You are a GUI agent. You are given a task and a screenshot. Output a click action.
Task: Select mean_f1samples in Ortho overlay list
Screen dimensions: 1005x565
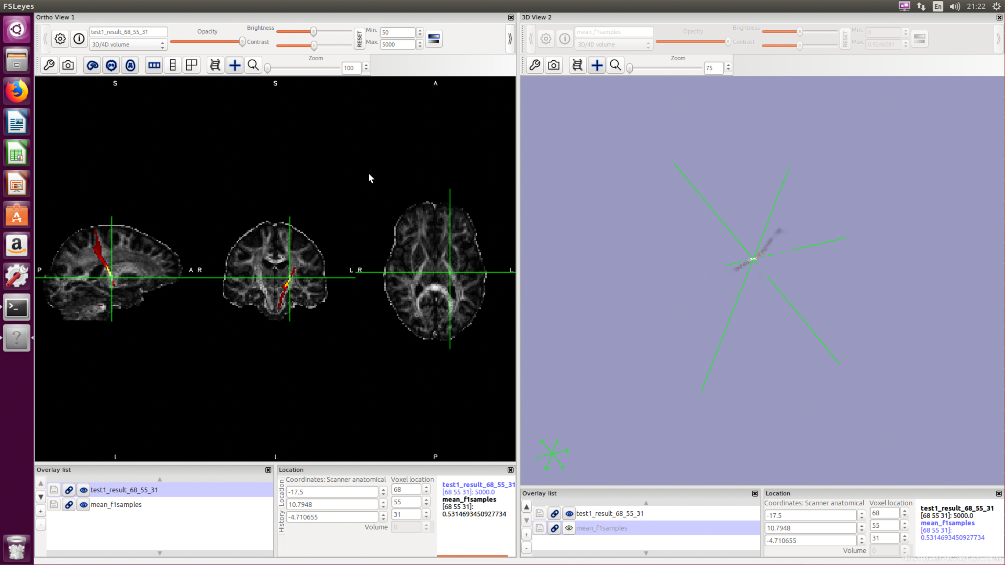click(x=116, y=505)
